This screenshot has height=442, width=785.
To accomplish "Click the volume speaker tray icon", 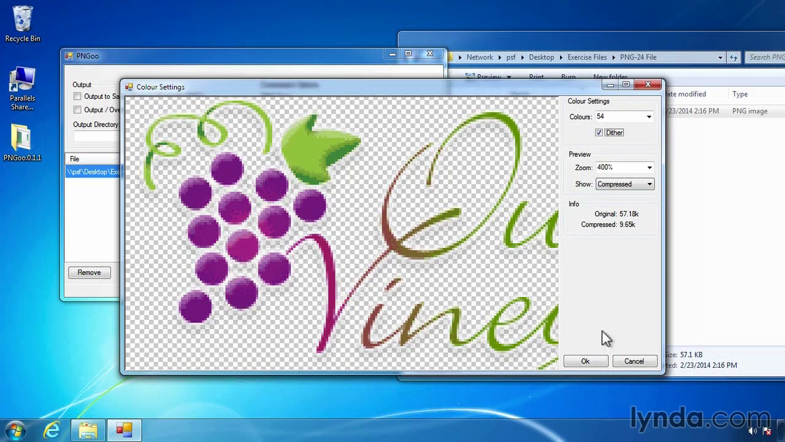I will [x=752, y=431].
